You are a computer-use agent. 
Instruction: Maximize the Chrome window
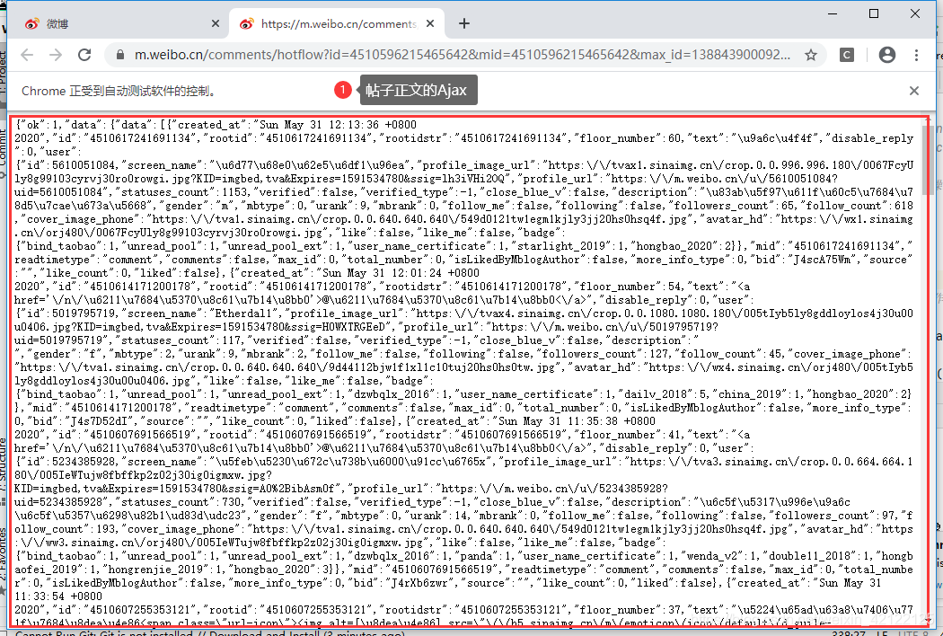pyautogui.click(x=874, y=13)
